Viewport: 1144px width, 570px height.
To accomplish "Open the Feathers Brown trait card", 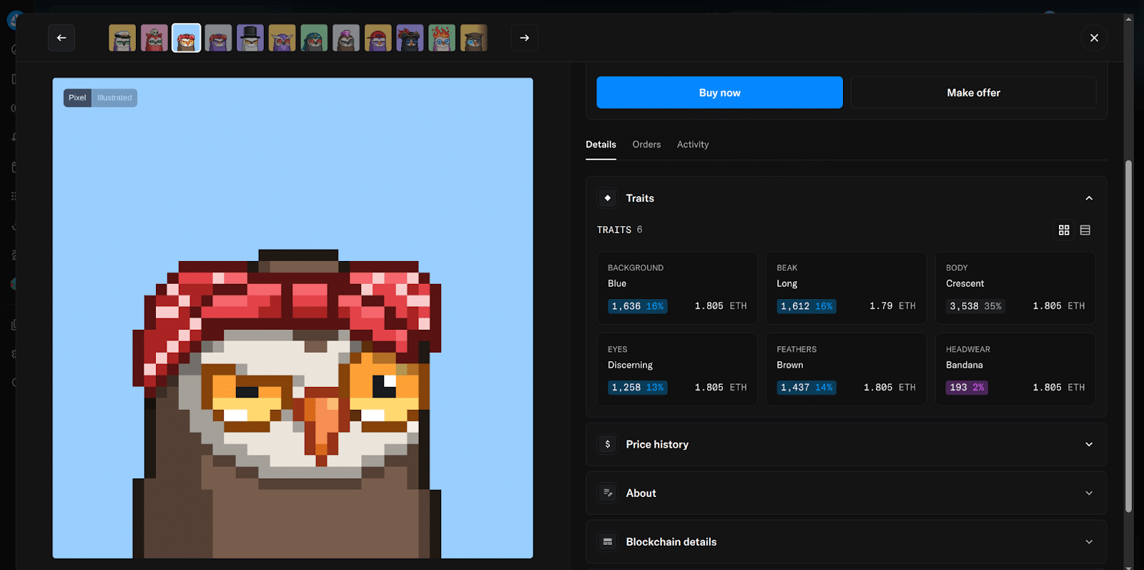I will click(846, 370).
